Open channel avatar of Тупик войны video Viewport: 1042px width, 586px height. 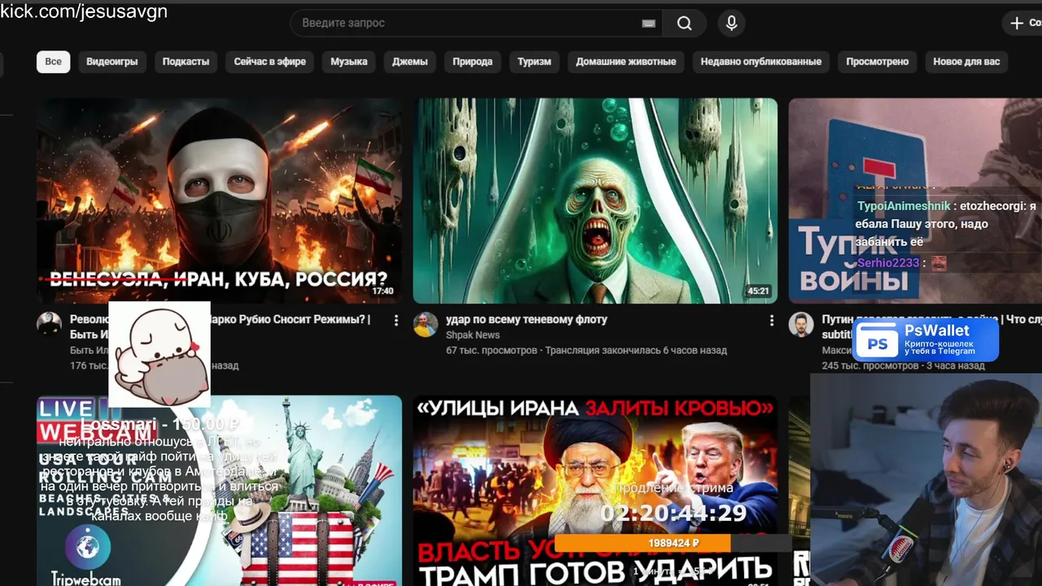[x=801, y=324]
